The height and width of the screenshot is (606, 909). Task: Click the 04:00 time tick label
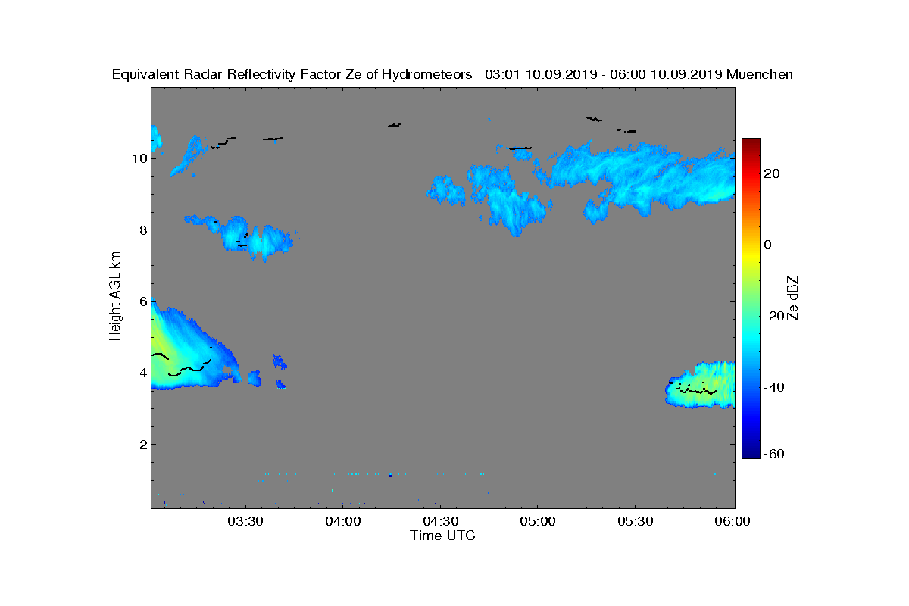click(x=343, y=521)
